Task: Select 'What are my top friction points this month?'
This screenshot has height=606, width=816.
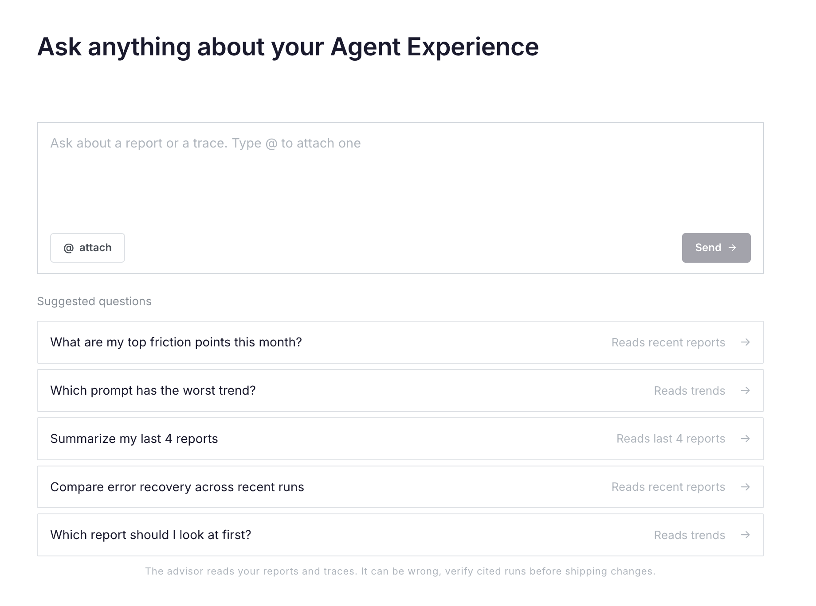Action: point(400,342)
